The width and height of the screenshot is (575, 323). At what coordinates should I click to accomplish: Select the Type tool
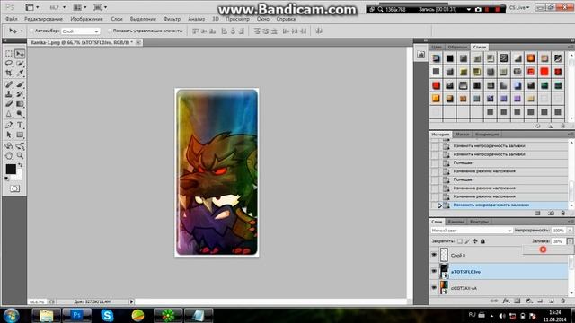(20, 126)
